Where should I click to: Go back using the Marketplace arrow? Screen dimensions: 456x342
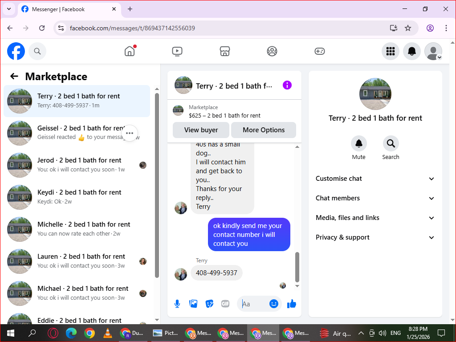coord(14,76)
